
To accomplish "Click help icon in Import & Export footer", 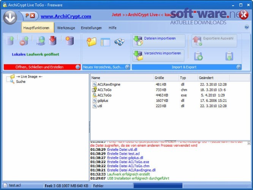I will [x=239, y=67].
